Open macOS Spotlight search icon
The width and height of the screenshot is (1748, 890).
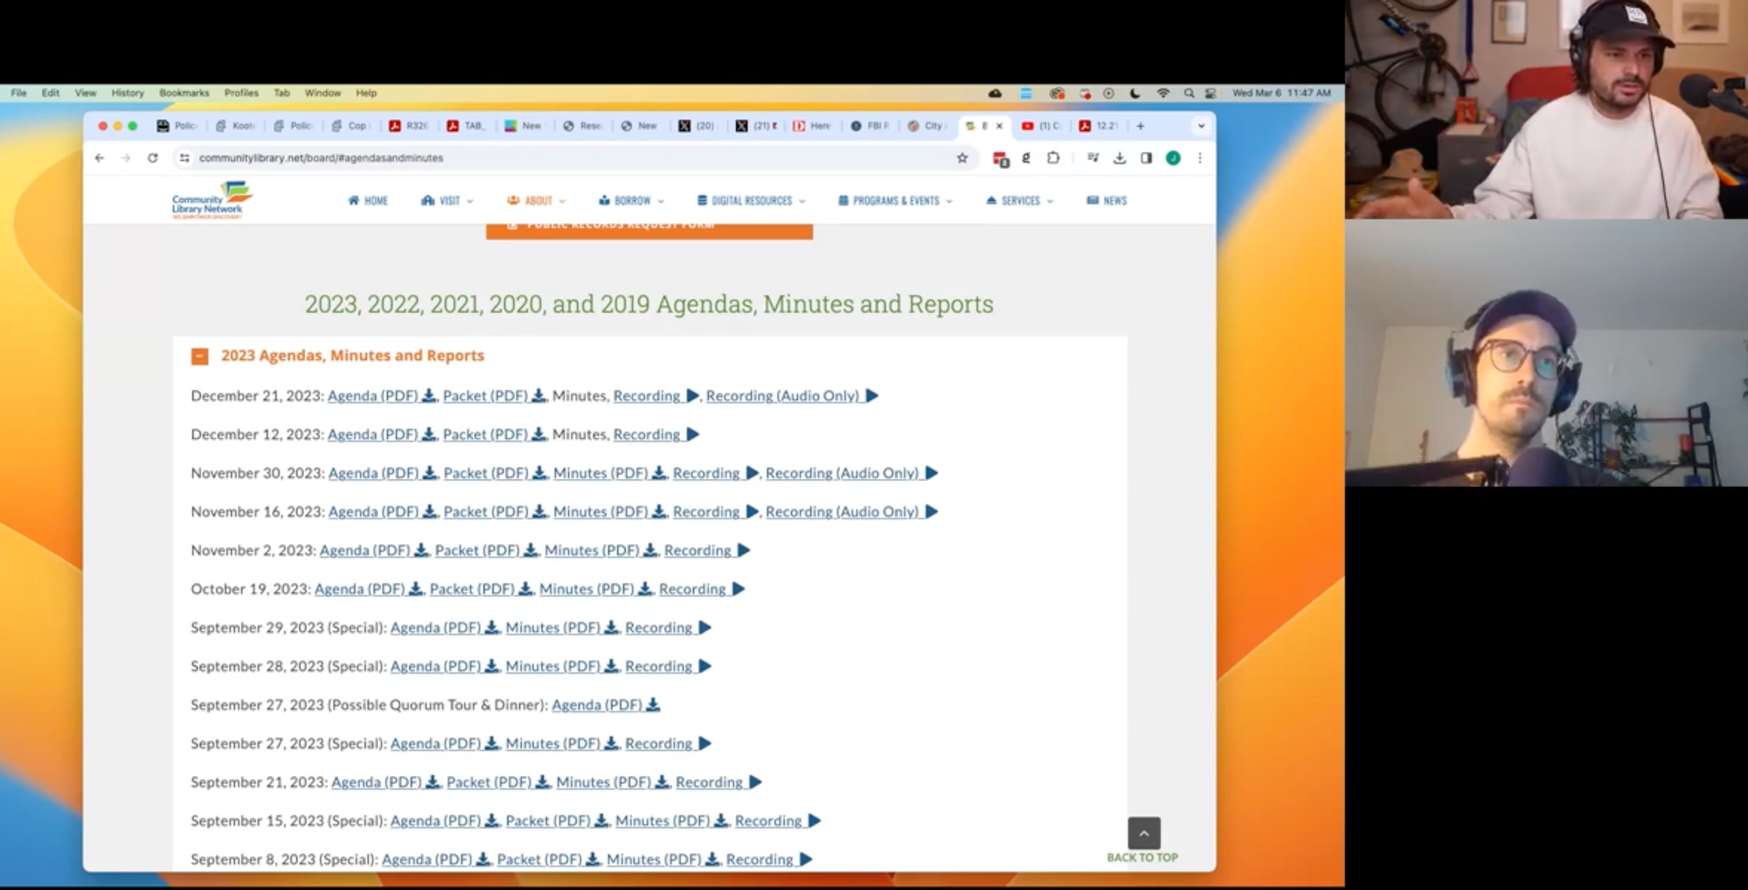(x=1189, y=93)
